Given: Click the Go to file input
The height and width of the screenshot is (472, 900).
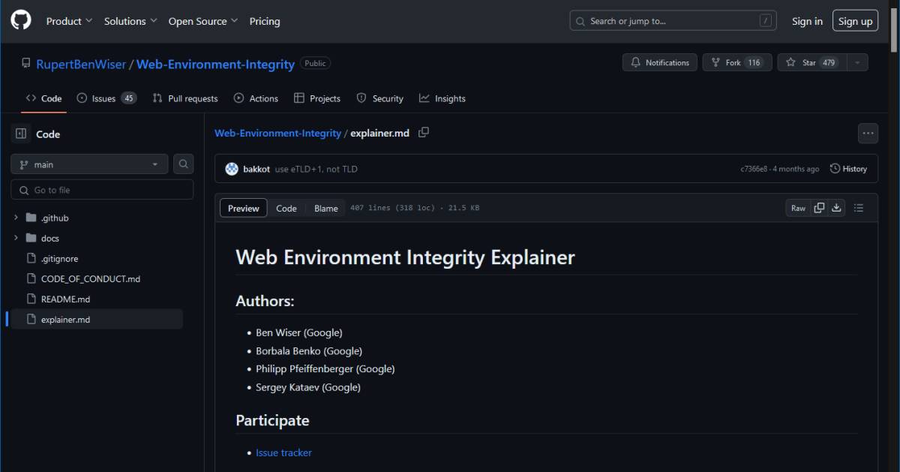Looking at the screenshot, I should pos(102,190).
